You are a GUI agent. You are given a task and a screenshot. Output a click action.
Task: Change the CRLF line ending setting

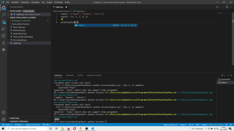(x=197, y=124)
